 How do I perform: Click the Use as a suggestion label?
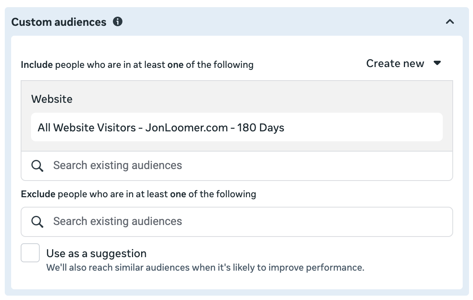[x=96, y=253]
